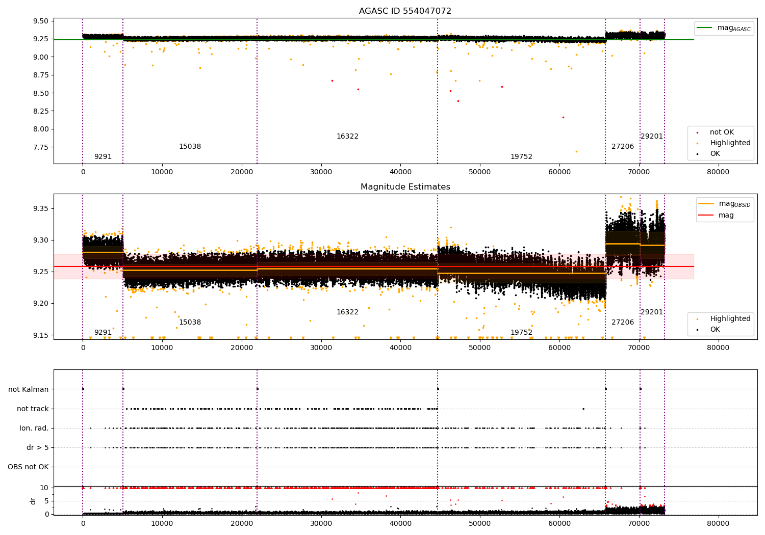The width and height of the screenshot is (765, 535).
Task: Click y-tick 9.20 in the middle panel
Action: pos(41,303)
